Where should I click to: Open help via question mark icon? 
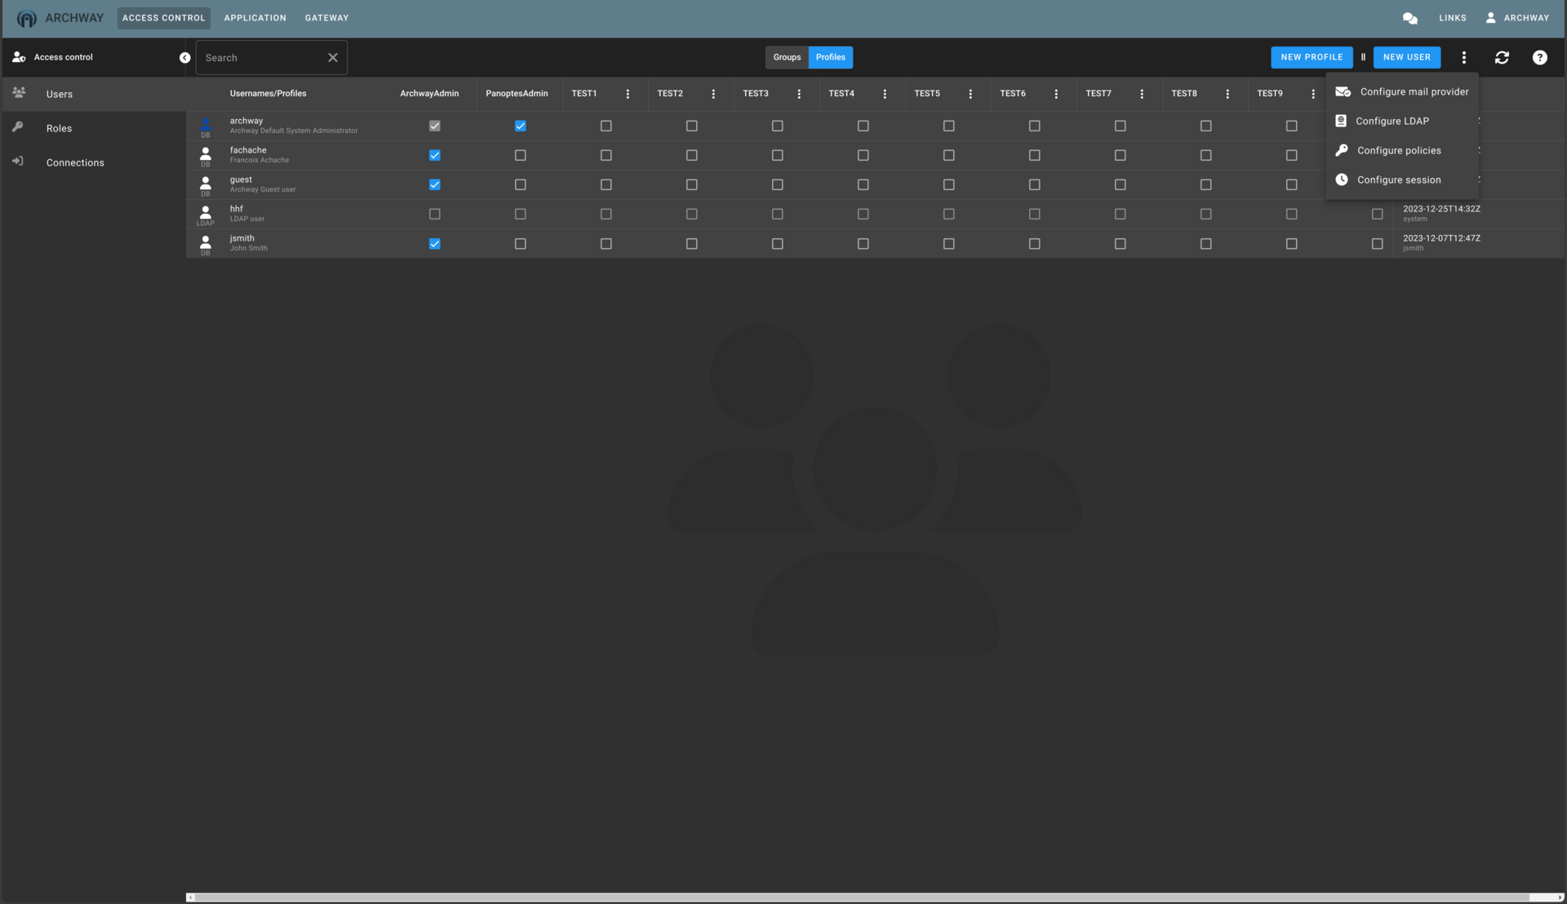coord(1539,57)
